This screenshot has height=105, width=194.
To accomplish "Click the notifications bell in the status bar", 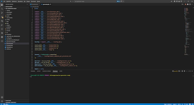I will (x=193, y=104).
